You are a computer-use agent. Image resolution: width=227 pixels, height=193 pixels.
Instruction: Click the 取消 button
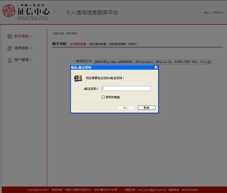point(147,108)
